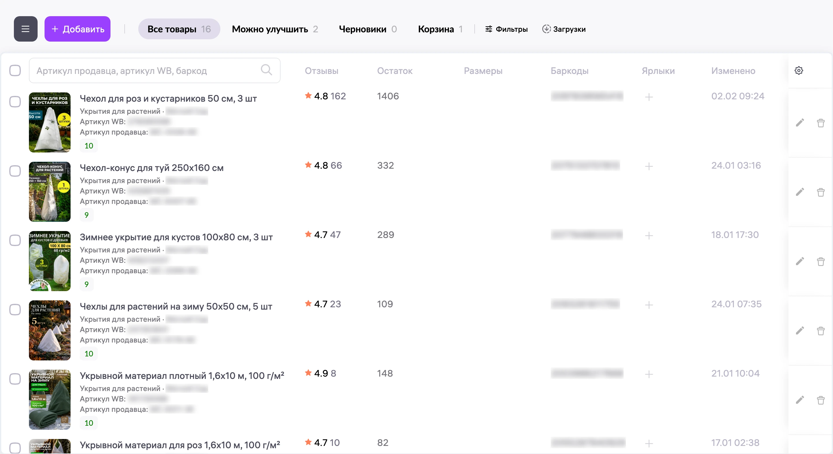Add label plus for Укрывной материал плотный row

tap(649, 374)
